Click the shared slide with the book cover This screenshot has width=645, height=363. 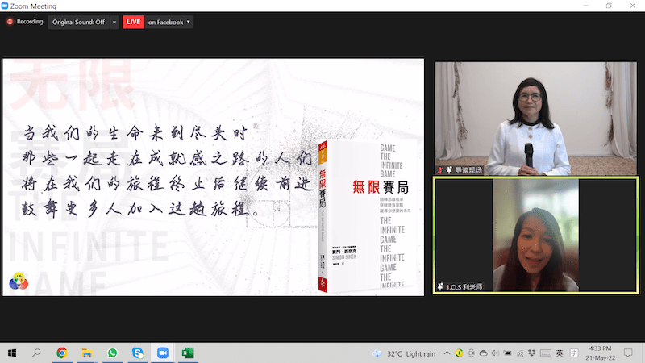[x=214, y=177]
